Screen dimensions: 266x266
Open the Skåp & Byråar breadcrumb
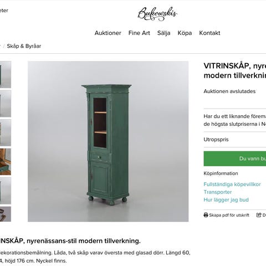[x=24, y=46]
